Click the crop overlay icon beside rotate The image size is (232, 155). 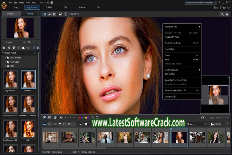pos(97,118)
